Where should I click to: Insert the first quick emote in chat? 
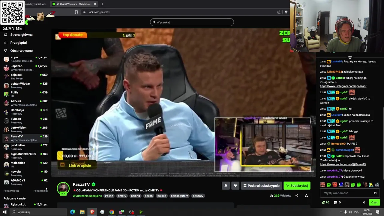pos(322,185)
